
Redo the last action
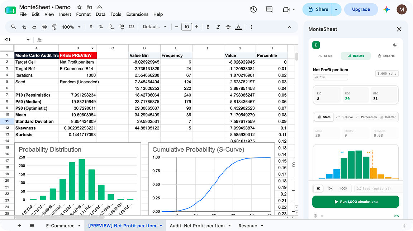pos(34,27)
